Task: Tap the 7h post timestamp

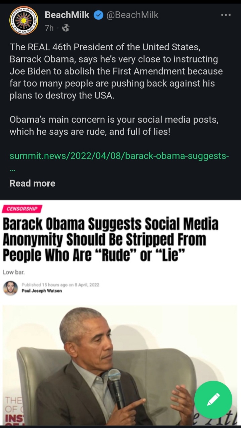Action: [x=49, y=29]
